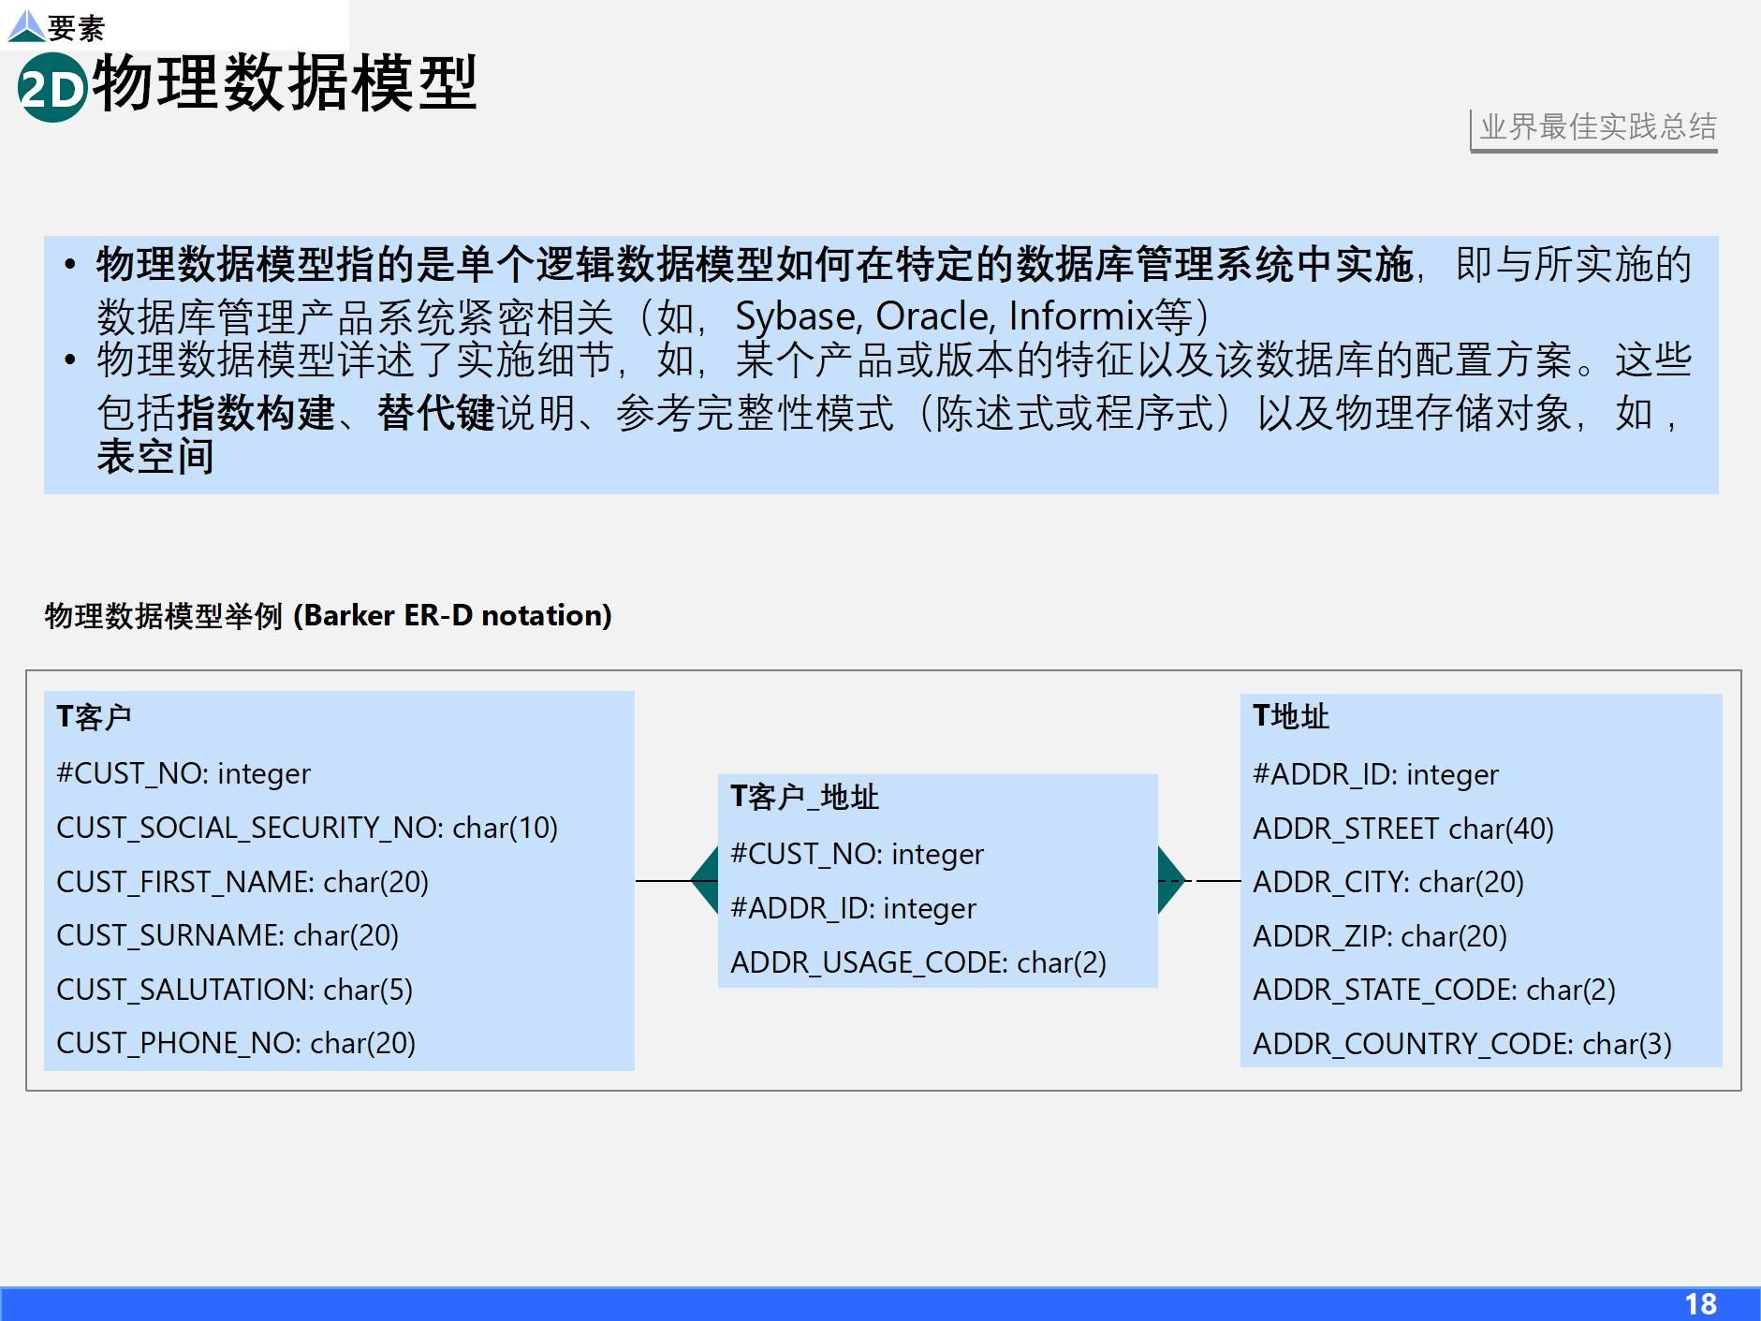
Task: Click the Sybase, Oracle, Informix text
Action: coord(944,316)
